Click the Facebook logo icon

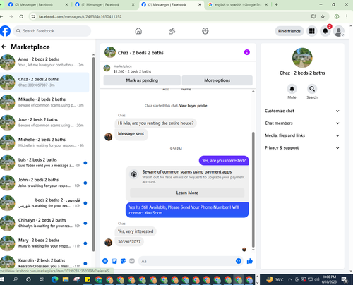tap(5, 31)
